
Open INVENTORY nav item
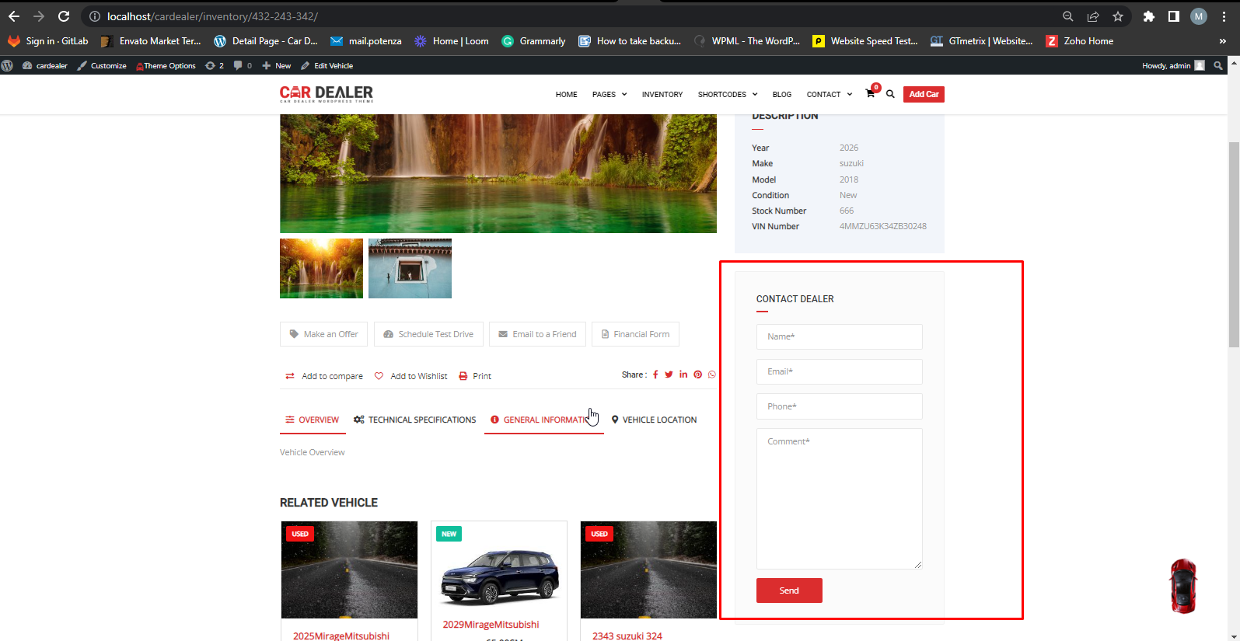pos(662,95)
